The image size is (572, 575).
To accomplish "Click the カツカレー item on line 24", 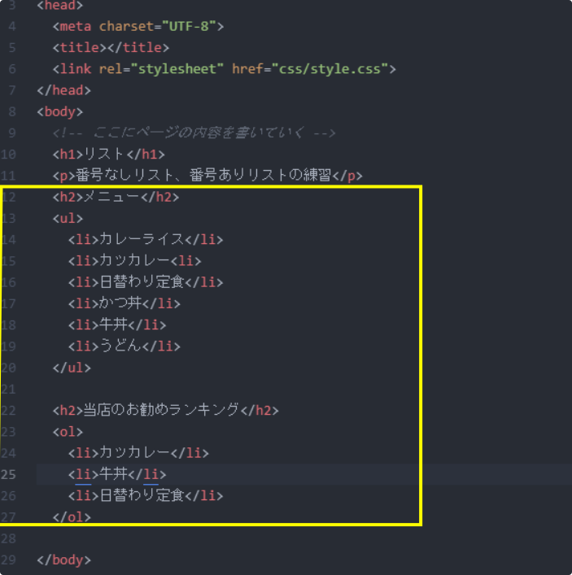I will (138, 452).
